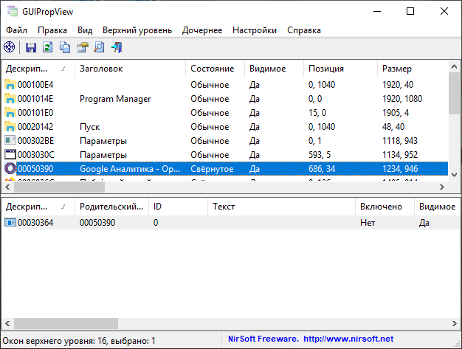Click the icon of row 000302BE
This screenshot has width=462, height=349.
tap(10, 141)
